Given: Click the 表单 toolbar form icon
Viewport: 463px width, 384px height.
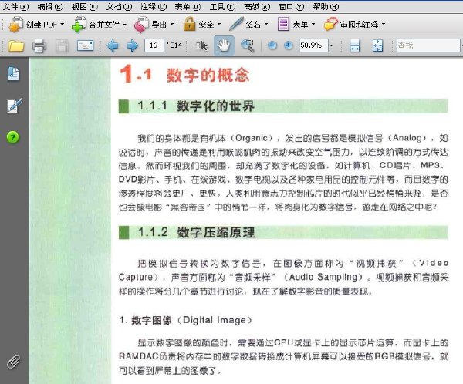Looking at the screenshot, I should point(283,24).
